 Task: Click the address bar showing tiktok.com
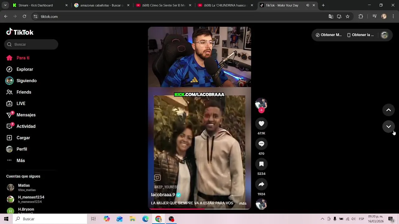click(181, 16)
